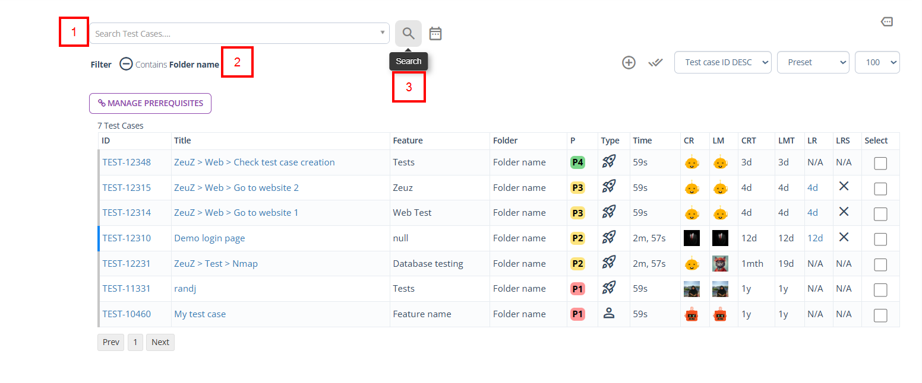This screenshot has width=922, height=383.
Task: Expand the Preset dropdown
Action: [x=813, y=62]
